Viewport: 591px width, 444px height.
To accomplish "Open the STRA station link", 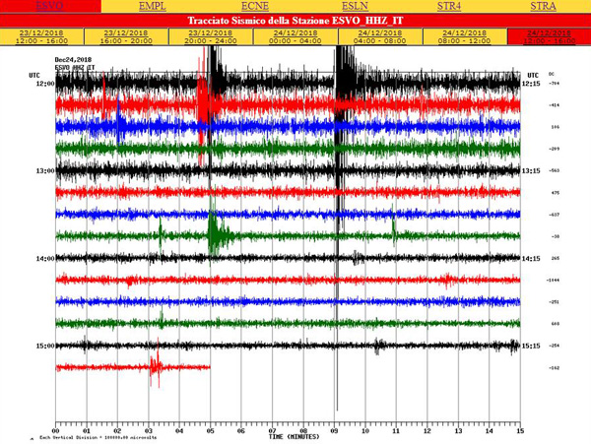I will click(x=543, y=6).
